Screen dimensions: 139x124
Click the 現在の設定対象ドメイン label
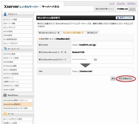point(105,9)
